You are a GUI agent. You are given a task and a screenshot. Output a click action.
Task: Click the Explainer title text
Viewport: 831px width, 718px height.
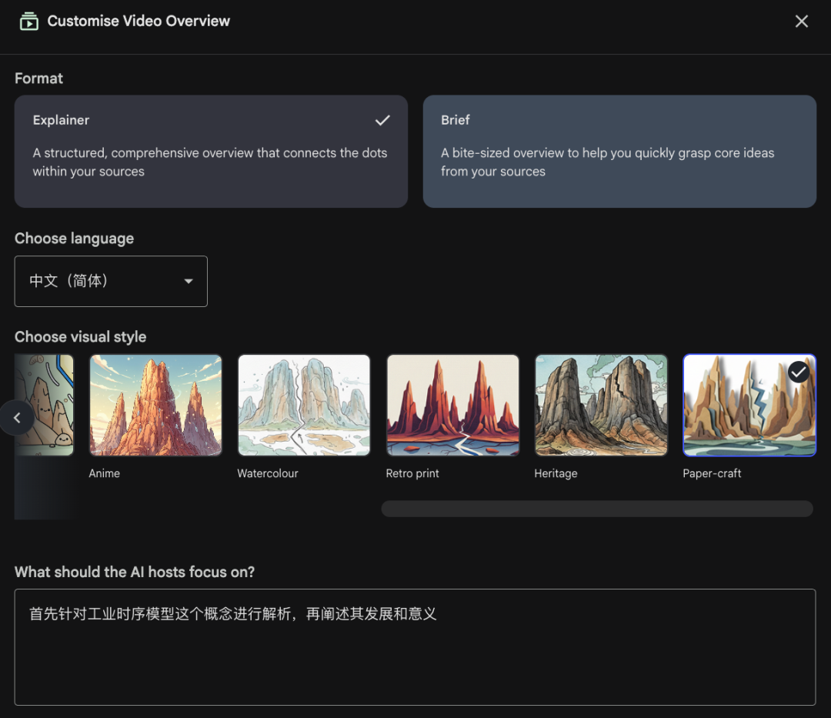pos(61,120)
